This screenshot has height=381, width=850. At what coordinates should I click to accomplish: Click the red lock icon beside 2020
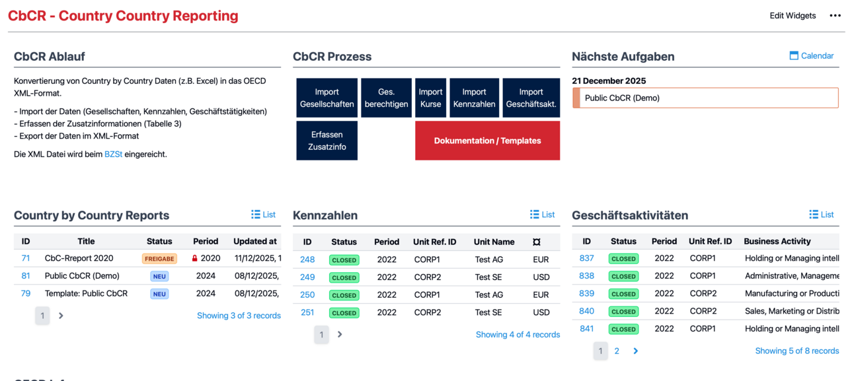[x=194, y=259]
